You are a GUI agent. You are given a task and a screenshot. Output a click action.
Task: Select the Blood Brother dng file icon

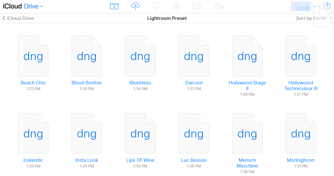[x=87, y=56]
